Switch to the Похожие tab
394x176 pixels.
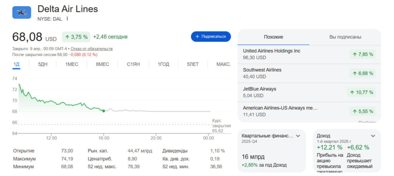click(273, 37)
